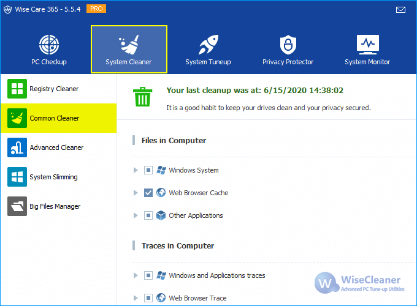Toggle the Windows System checkbox
The width and height of the screenshot is (417, 306).
(148, 170)
